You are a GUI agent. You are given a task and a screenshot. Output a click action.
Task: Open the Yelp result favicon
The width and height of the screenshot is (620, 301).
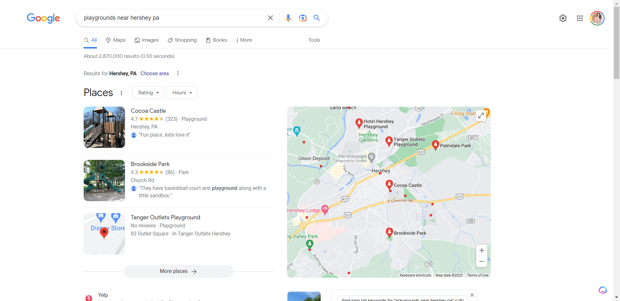[89, 298]
